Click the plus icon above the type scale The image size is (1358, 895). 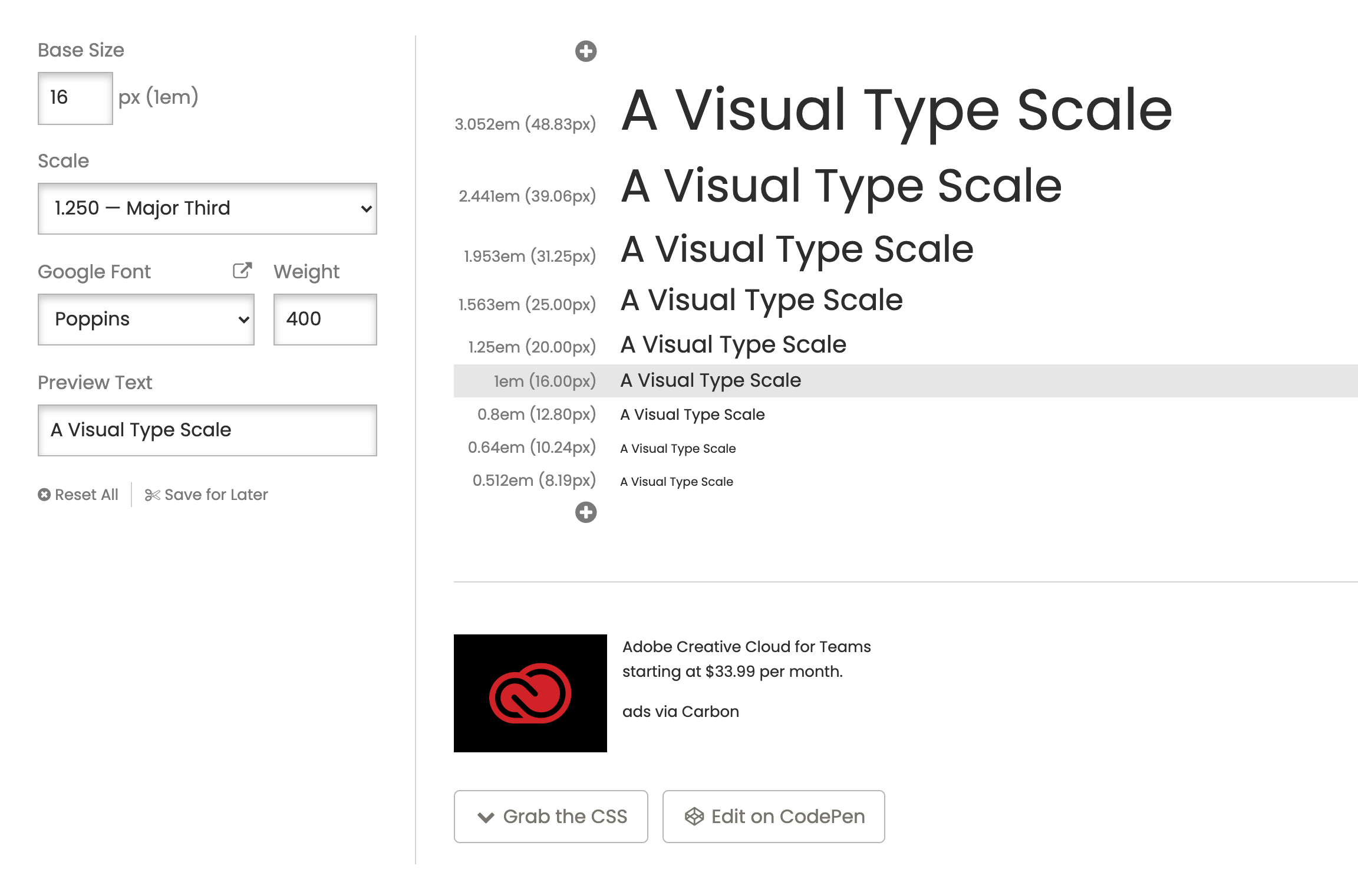pyautogui.click(x=585, y=51)
